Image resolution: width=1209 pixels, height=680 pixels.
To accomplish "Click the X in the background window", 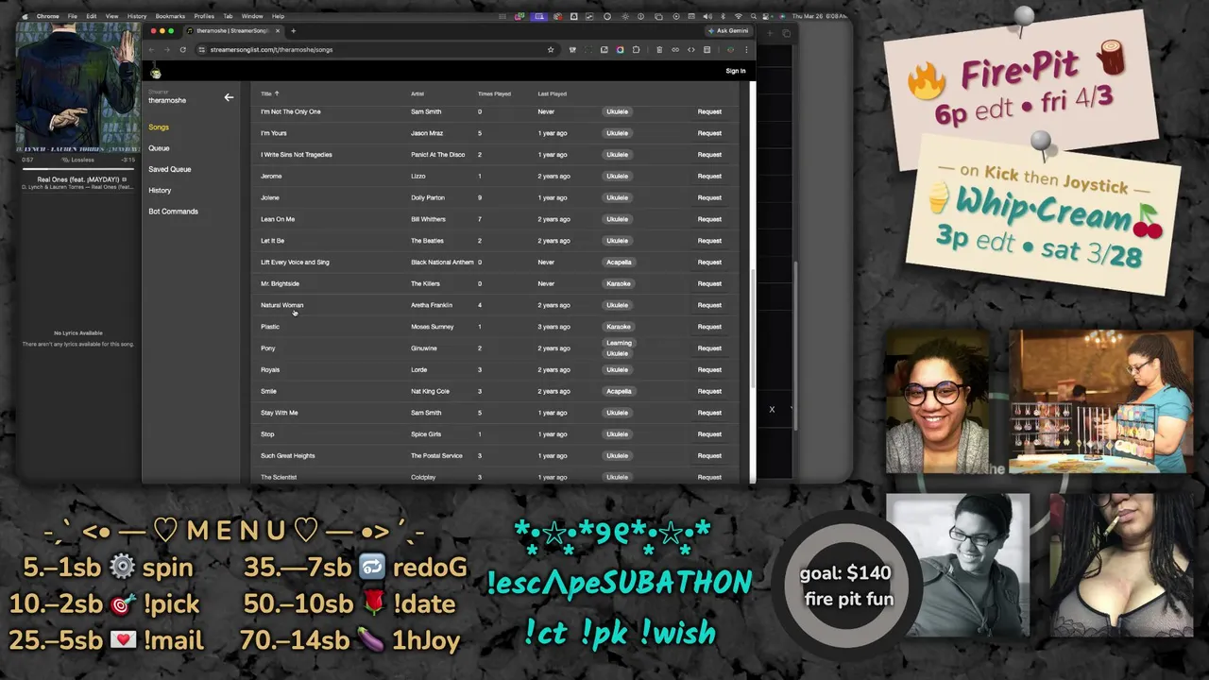I will [772, 409].
